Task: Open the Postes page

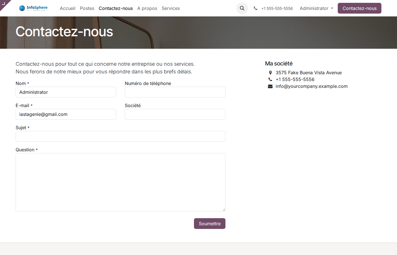Action: [87, 8]
